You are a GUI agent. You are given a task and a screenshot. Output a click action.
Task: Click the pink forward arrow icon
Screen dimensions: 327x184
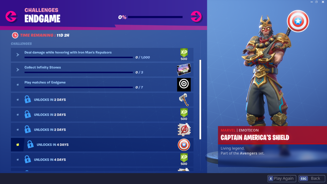coord(196,17)
